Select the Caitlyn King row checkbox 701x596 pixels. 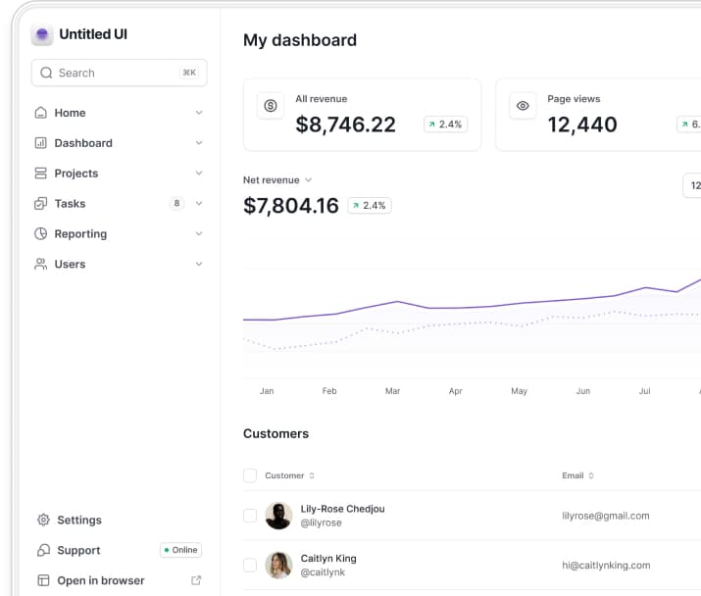250,566
